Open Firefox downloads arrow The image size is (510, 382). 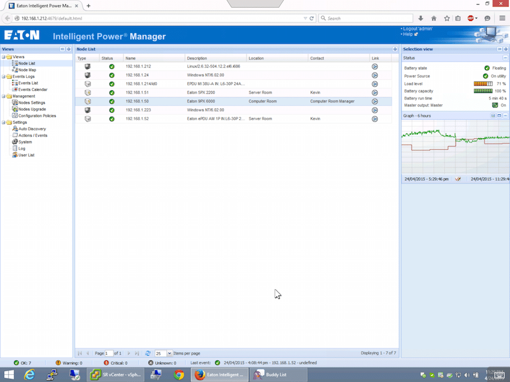click(x=421, y=19)
